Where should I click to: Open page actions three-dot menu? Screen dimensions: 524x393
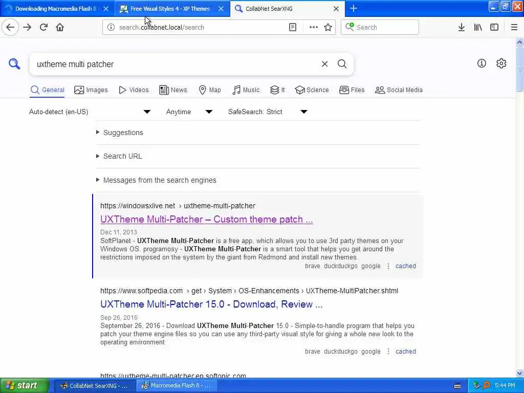pyautogui.click(x=314, y=28)
